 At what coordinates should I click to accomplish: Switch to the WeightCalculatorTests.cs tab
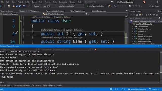tap(55, 11)
